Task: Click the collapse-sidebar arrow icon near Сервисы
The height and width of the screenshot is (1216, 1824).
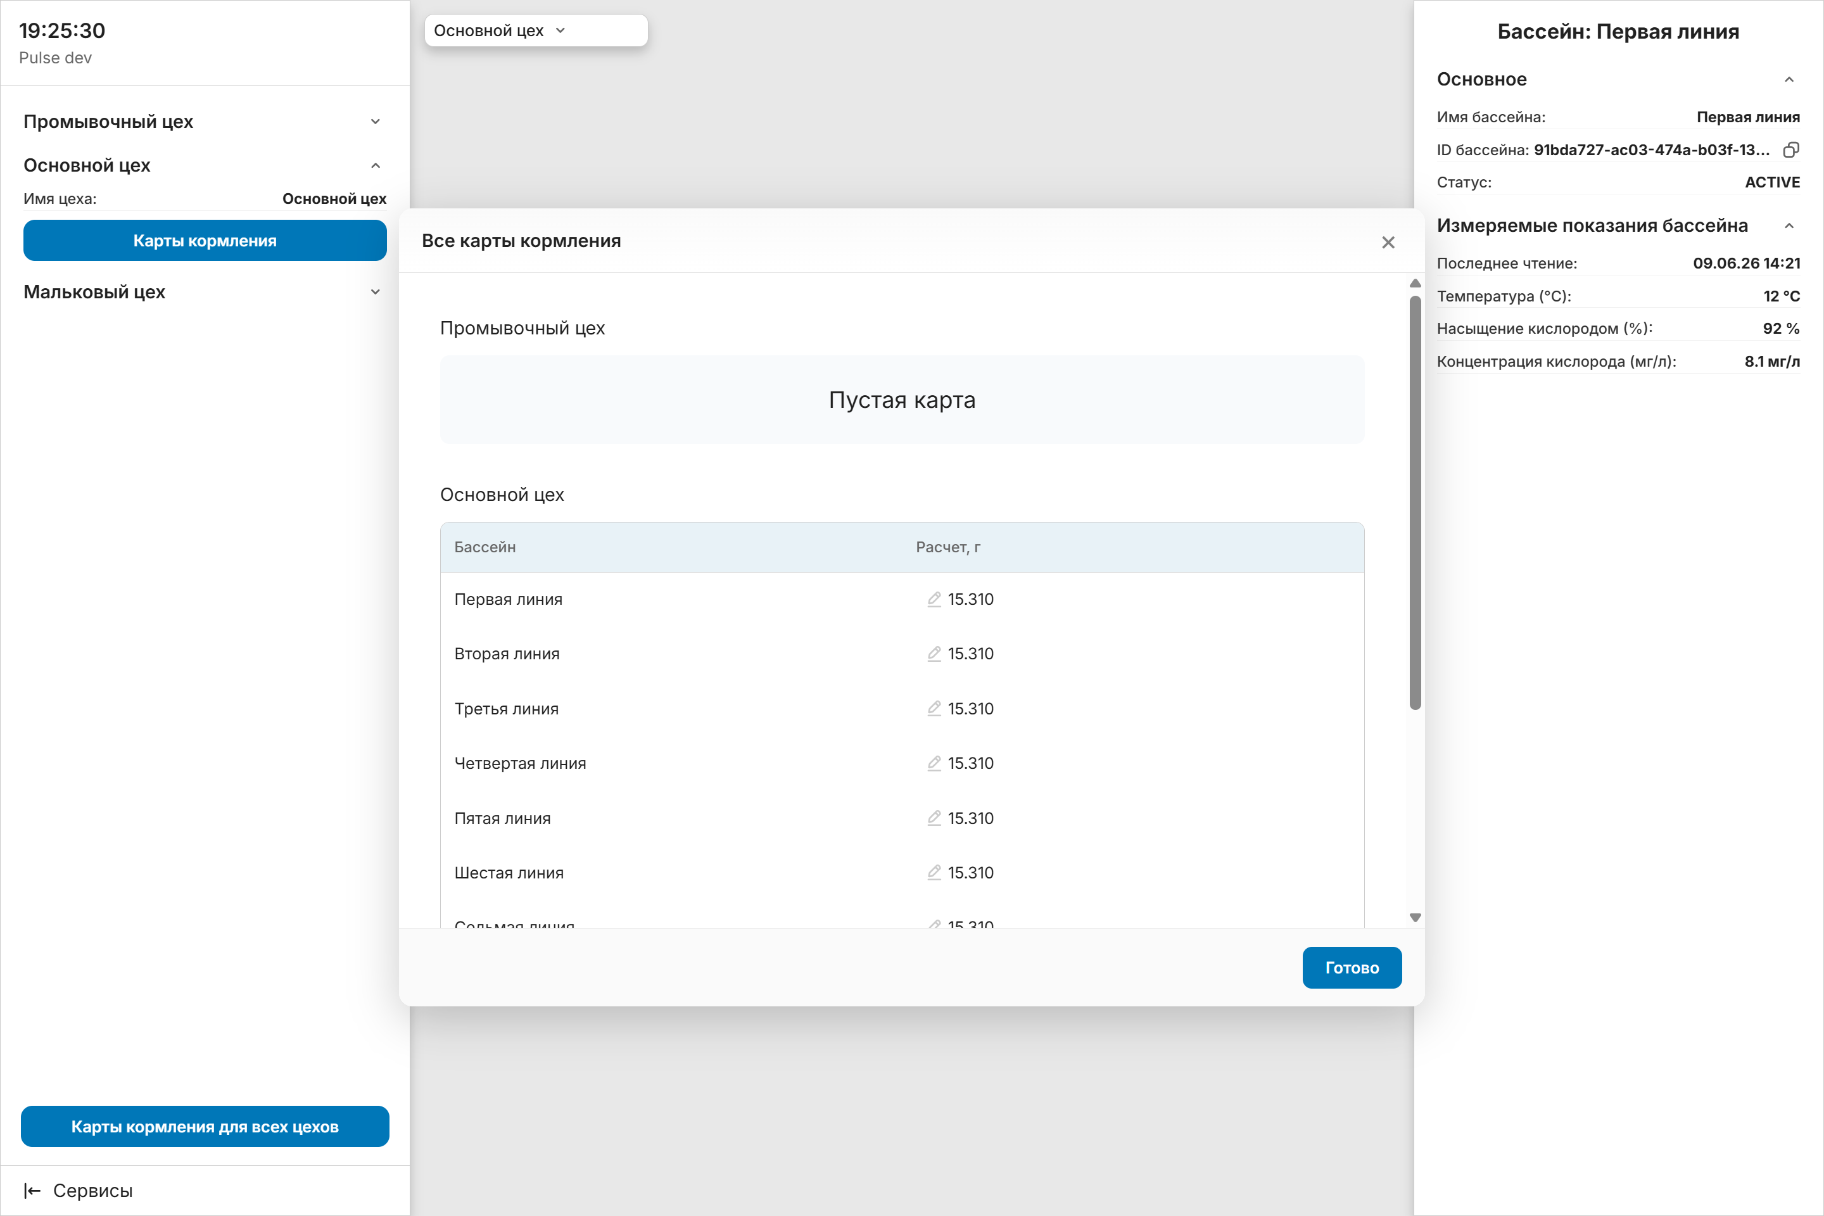Action: coord(32,1191)
